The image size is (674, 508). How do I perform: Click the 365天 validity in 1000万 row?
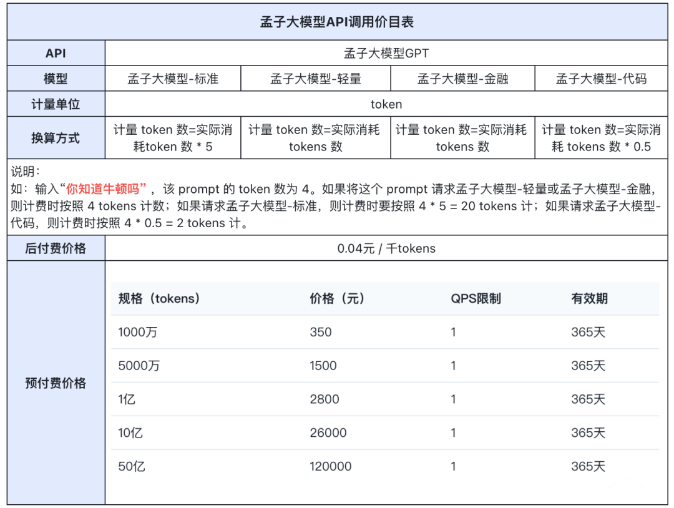(588, 332)
